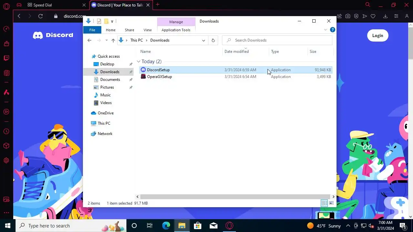The height and width of the screenshot is (232, 413).
Task: Open Microsoft Edge from taskbar
Action: click(166, 226)
